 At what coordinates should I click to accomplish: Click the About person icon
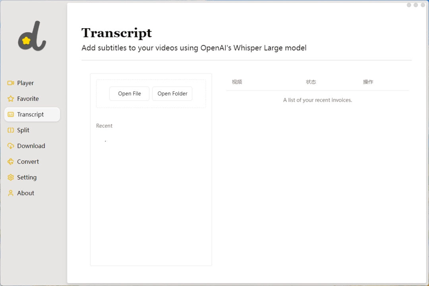(11, 193)
